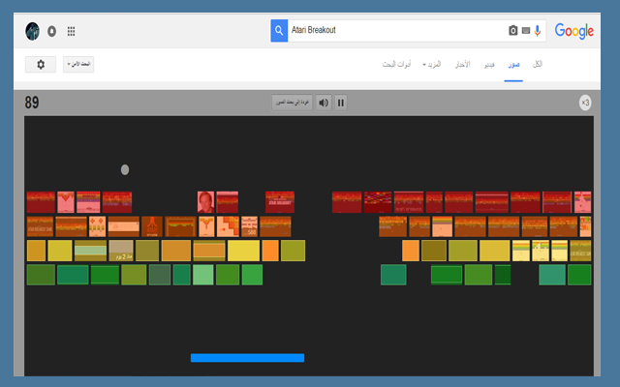Open the Google apps grid
Viewport: 620px width, 387px height.
pos(71,31)
